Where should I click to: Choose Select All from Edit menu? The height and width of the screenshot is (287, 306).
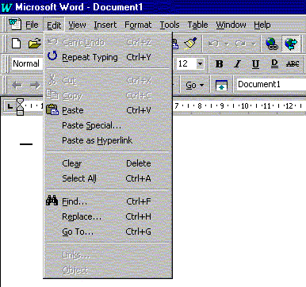click(x=108, y=178)
